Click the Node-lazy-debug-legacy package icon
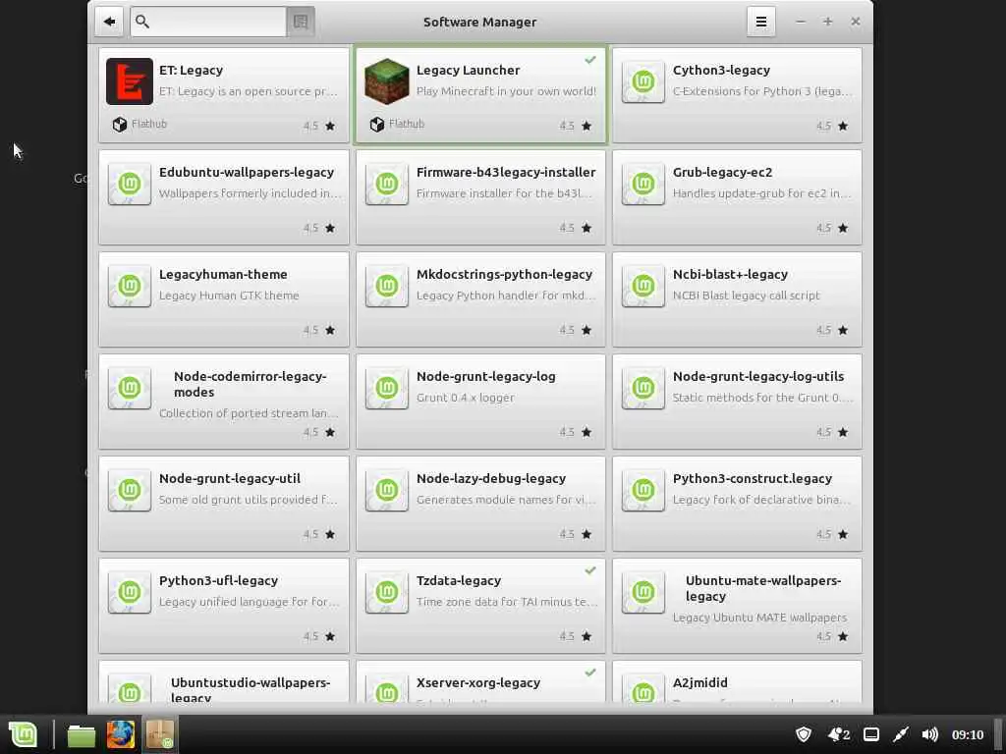The width and height of the screenshot is (1006, 754). click(387, 490)
